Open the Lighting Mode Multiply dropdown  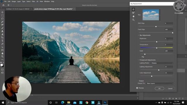[162, 63]
